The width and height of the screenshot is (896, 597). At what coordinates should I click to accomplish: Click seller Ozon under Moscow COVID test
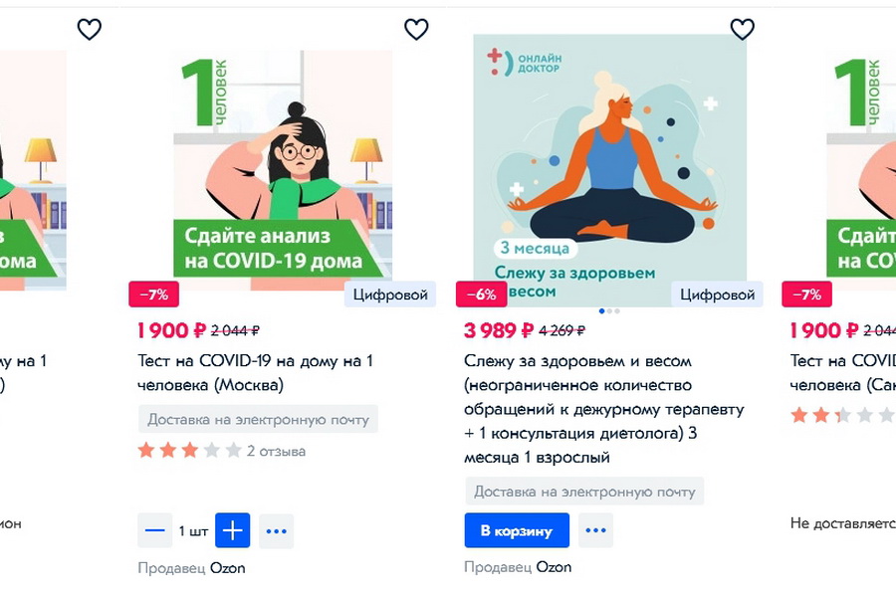coord(227,568)
